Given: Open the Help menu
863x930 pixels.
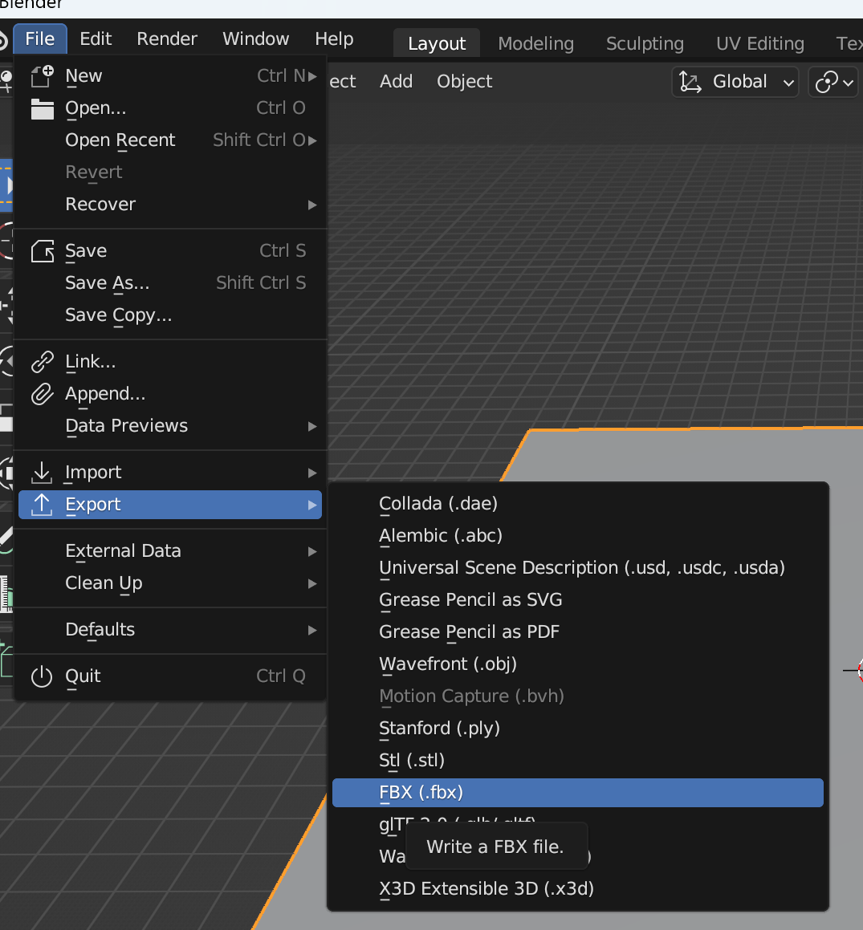Looking at the screenshot, I should click(x=334, y=39).
